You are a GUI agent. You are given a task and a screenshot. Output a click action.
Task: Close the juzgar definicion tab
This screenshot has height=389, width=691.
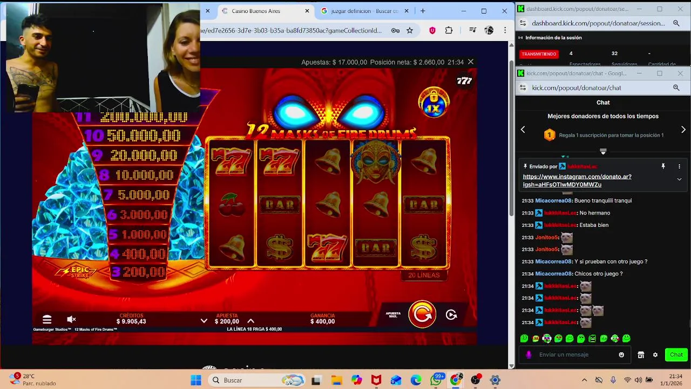tap(408, 11)
